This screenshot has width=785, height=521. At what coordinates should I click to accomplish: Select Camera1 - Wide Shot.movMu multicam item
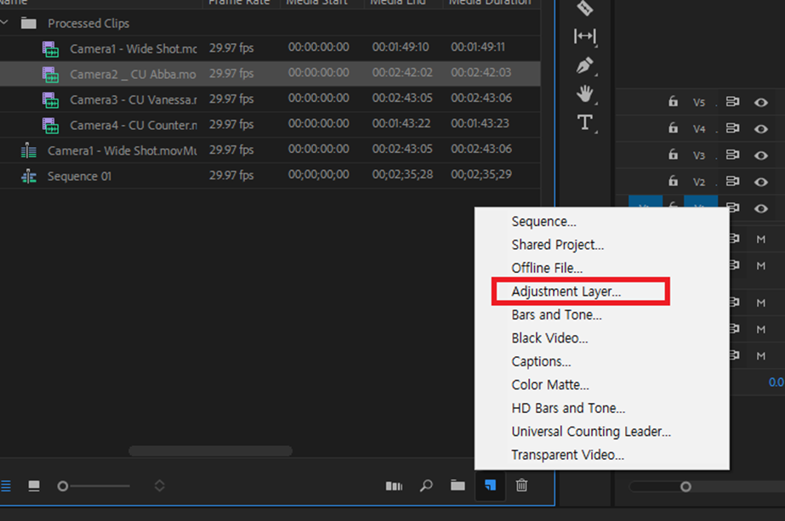pos(122,150)
